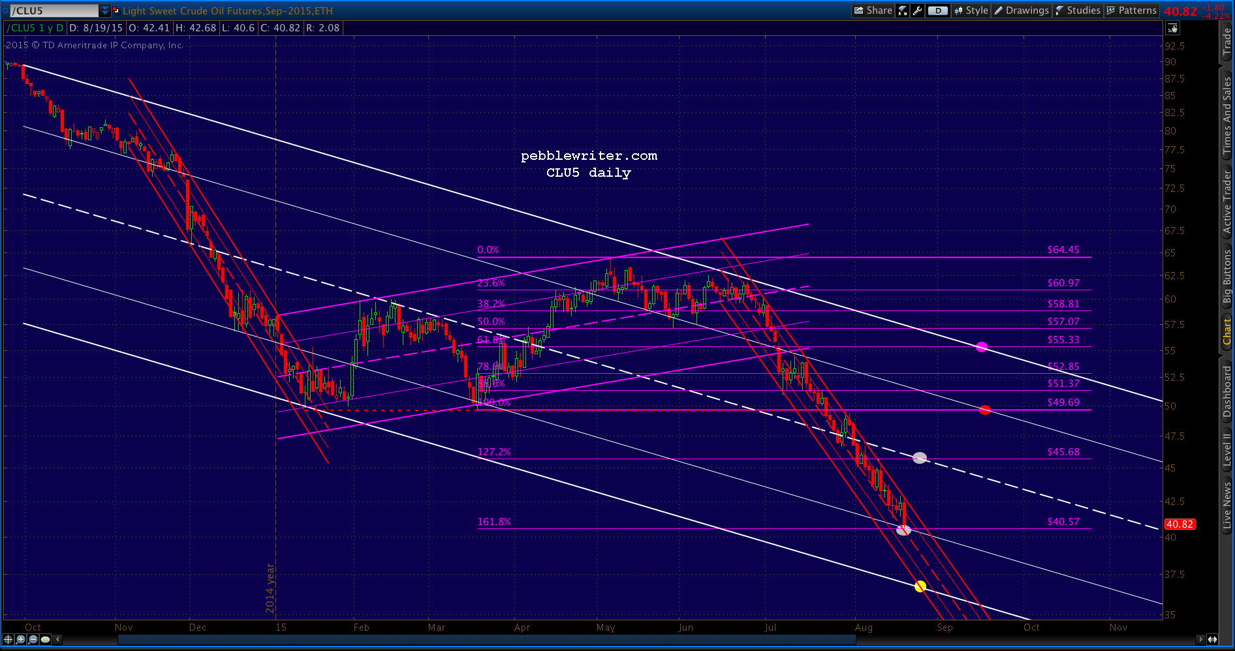Open the Drawings menu
Viewport: 1235px width, 651px height.
[x=1022, y=10]
